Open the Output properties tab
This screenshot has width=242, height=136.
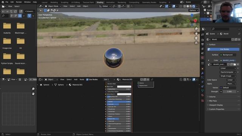click(203, 45)
